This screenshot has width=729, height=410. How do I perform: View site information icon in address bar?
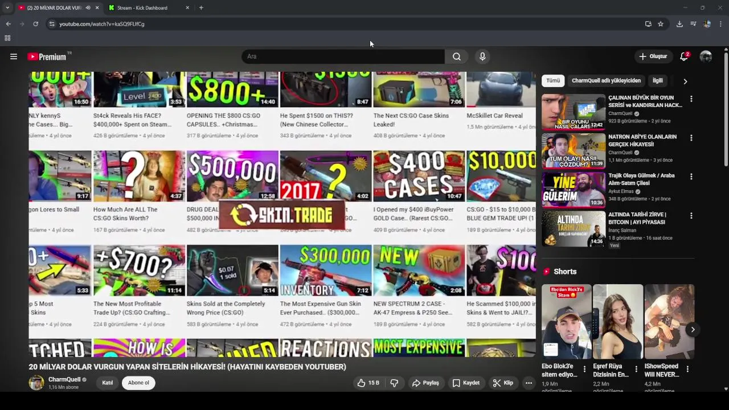pyautogui.click(x=52, y=24)
